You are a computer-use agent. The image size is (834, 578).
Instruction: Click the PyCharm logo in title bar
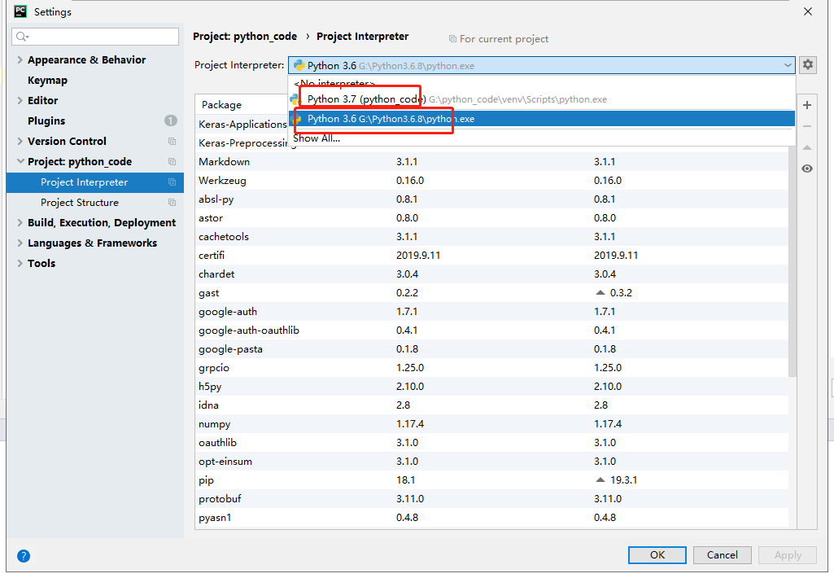pos(20,11)
